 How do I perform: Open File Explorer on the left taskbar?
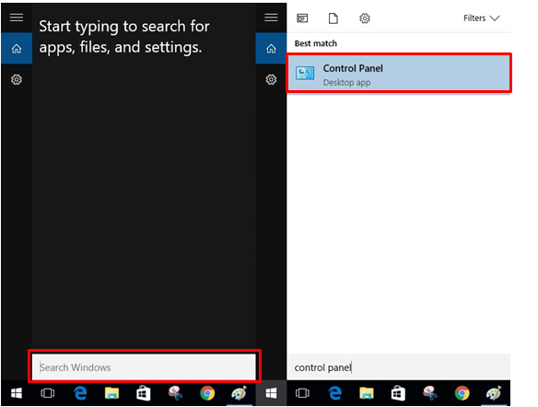(111, 393)
